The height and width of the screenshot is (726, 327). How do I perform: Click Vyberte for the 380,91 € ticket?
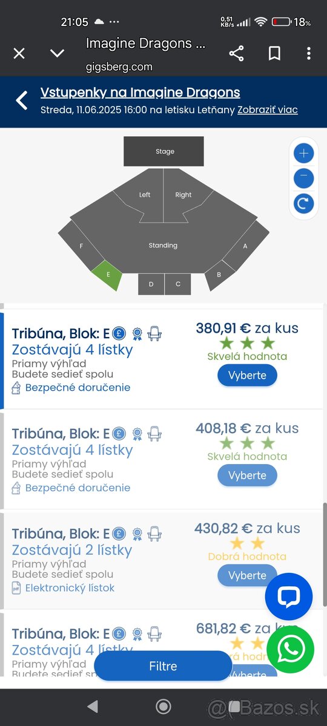tap(247, 375)
